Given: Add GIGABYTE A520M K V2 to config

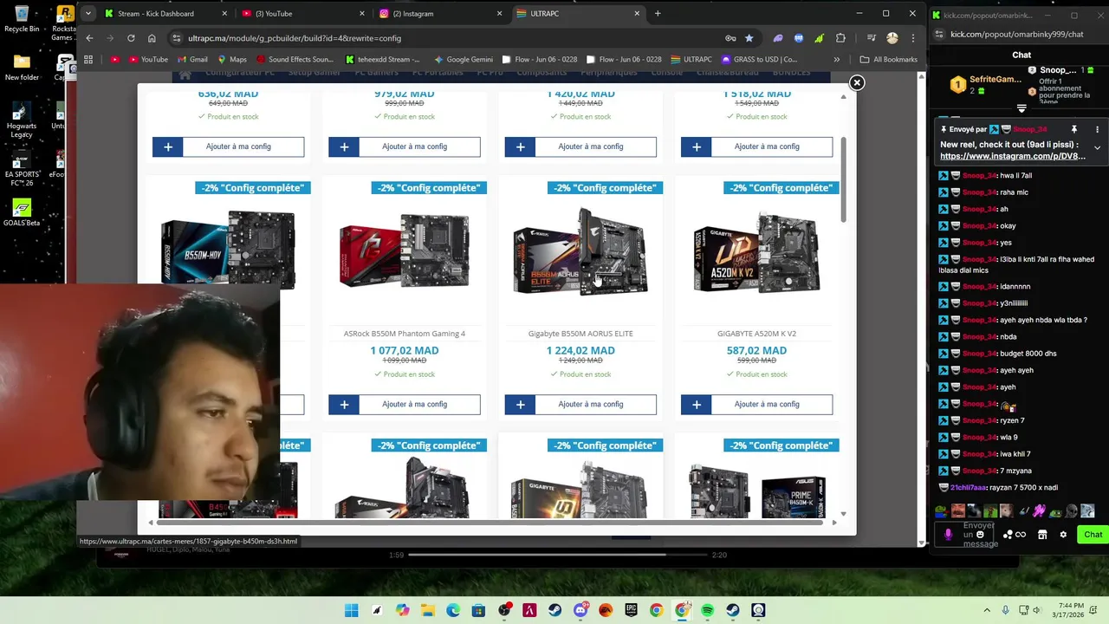Looking at the screenshot, I should [756, 404].
